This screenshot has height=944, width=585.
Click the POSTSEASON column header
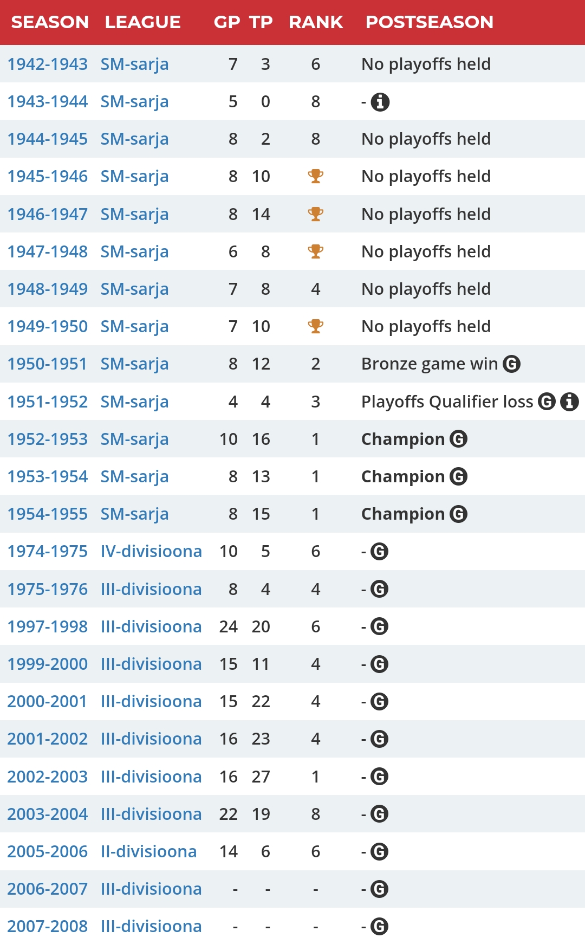(x=430, y=22)
